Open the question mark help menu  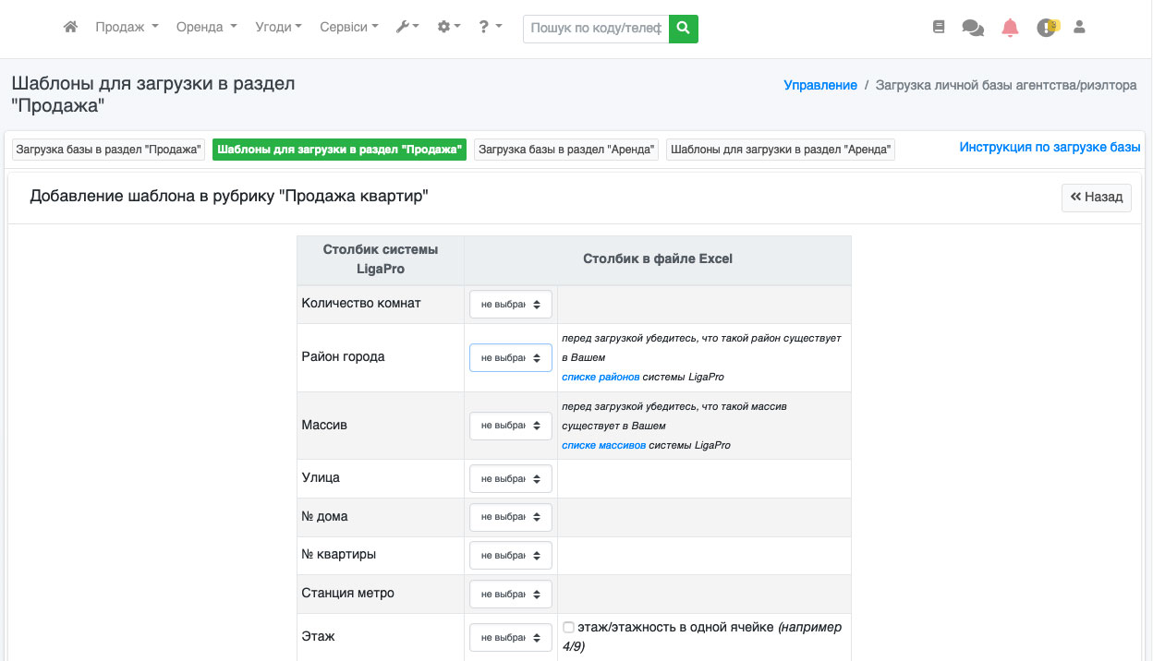(490, 28)
